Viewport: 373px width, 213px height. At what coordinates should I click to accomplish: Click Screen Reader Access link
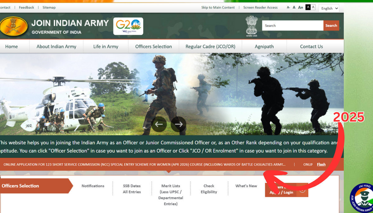pyautogui.click(x=260, y=7)
